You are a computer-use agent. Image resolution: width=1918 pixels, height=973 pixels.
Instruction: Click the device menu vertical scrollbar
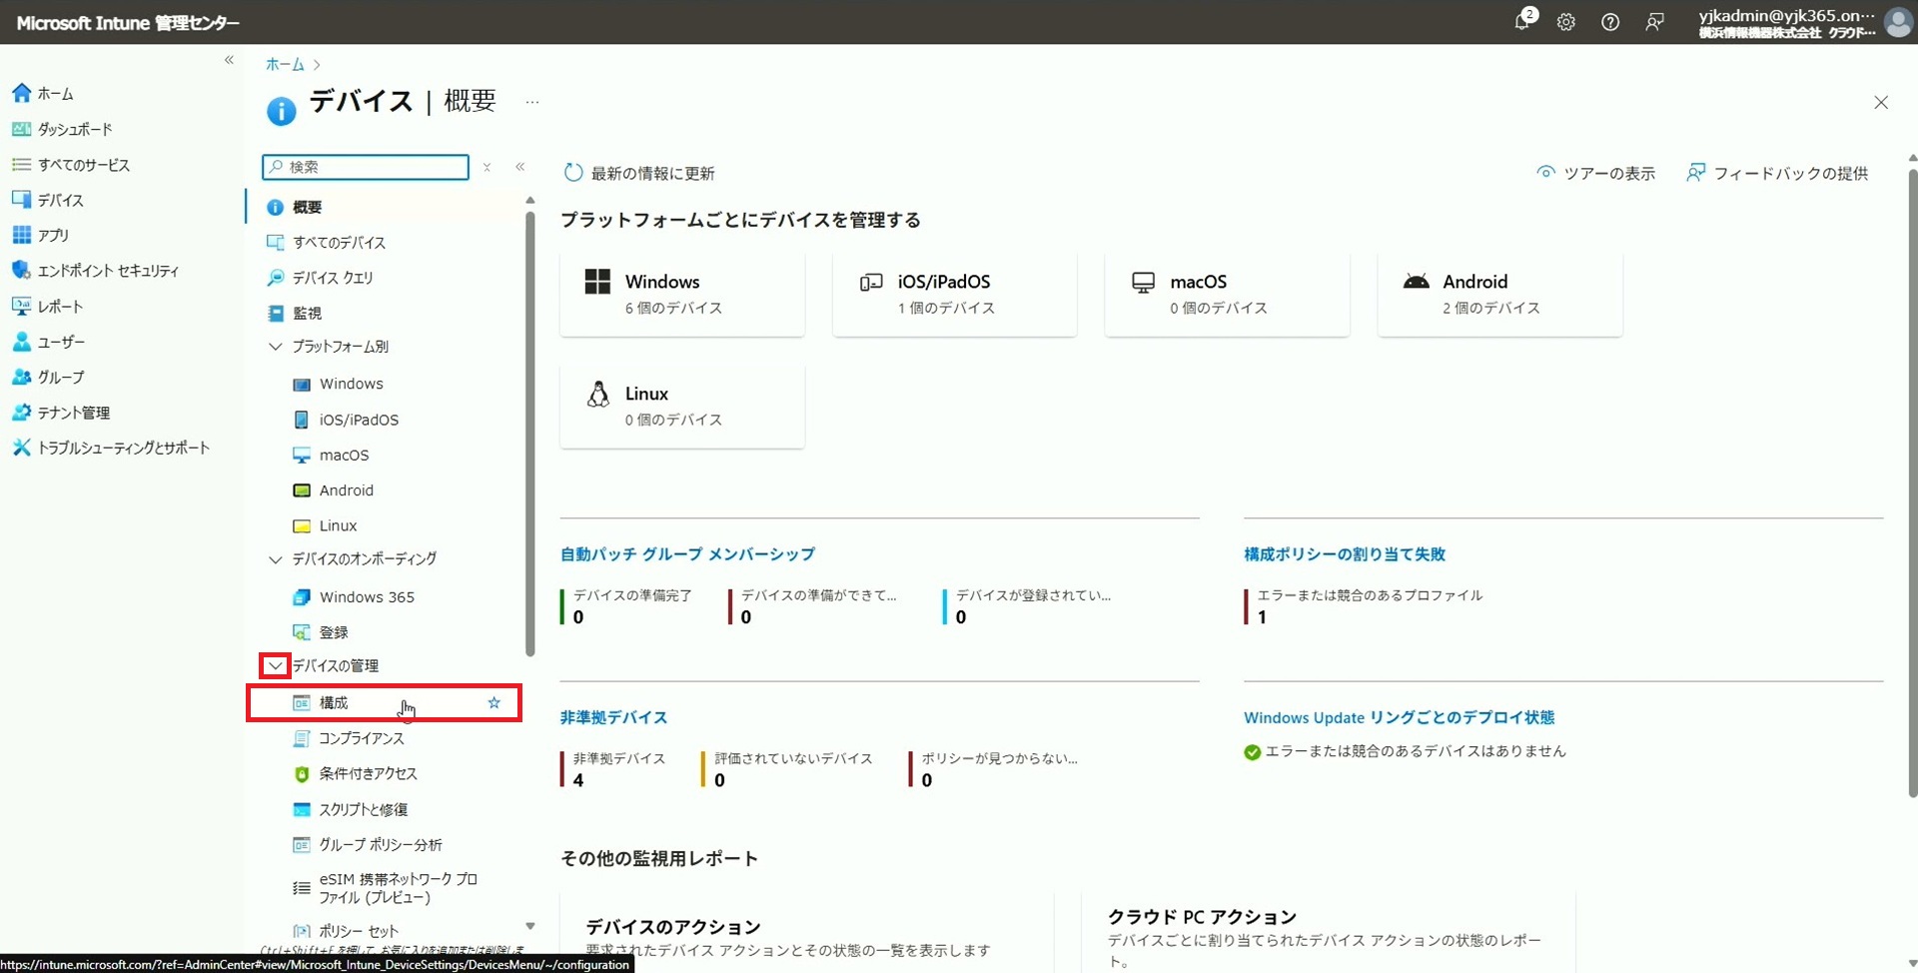(x=529, y=430)
